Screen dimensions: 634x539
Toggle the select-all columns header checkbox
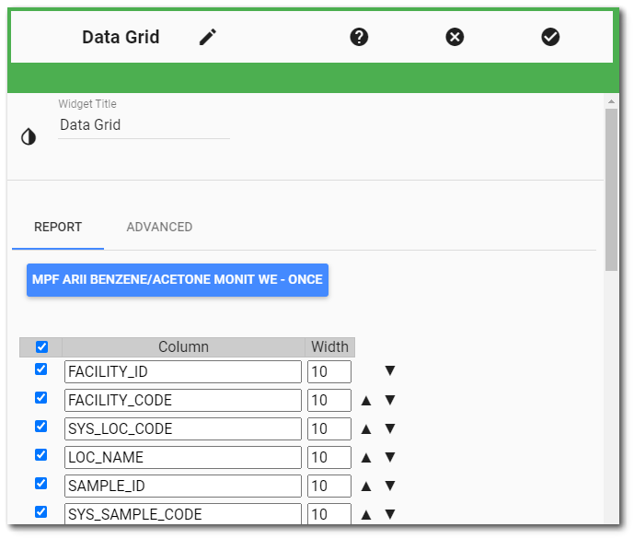tap(41, 346)
